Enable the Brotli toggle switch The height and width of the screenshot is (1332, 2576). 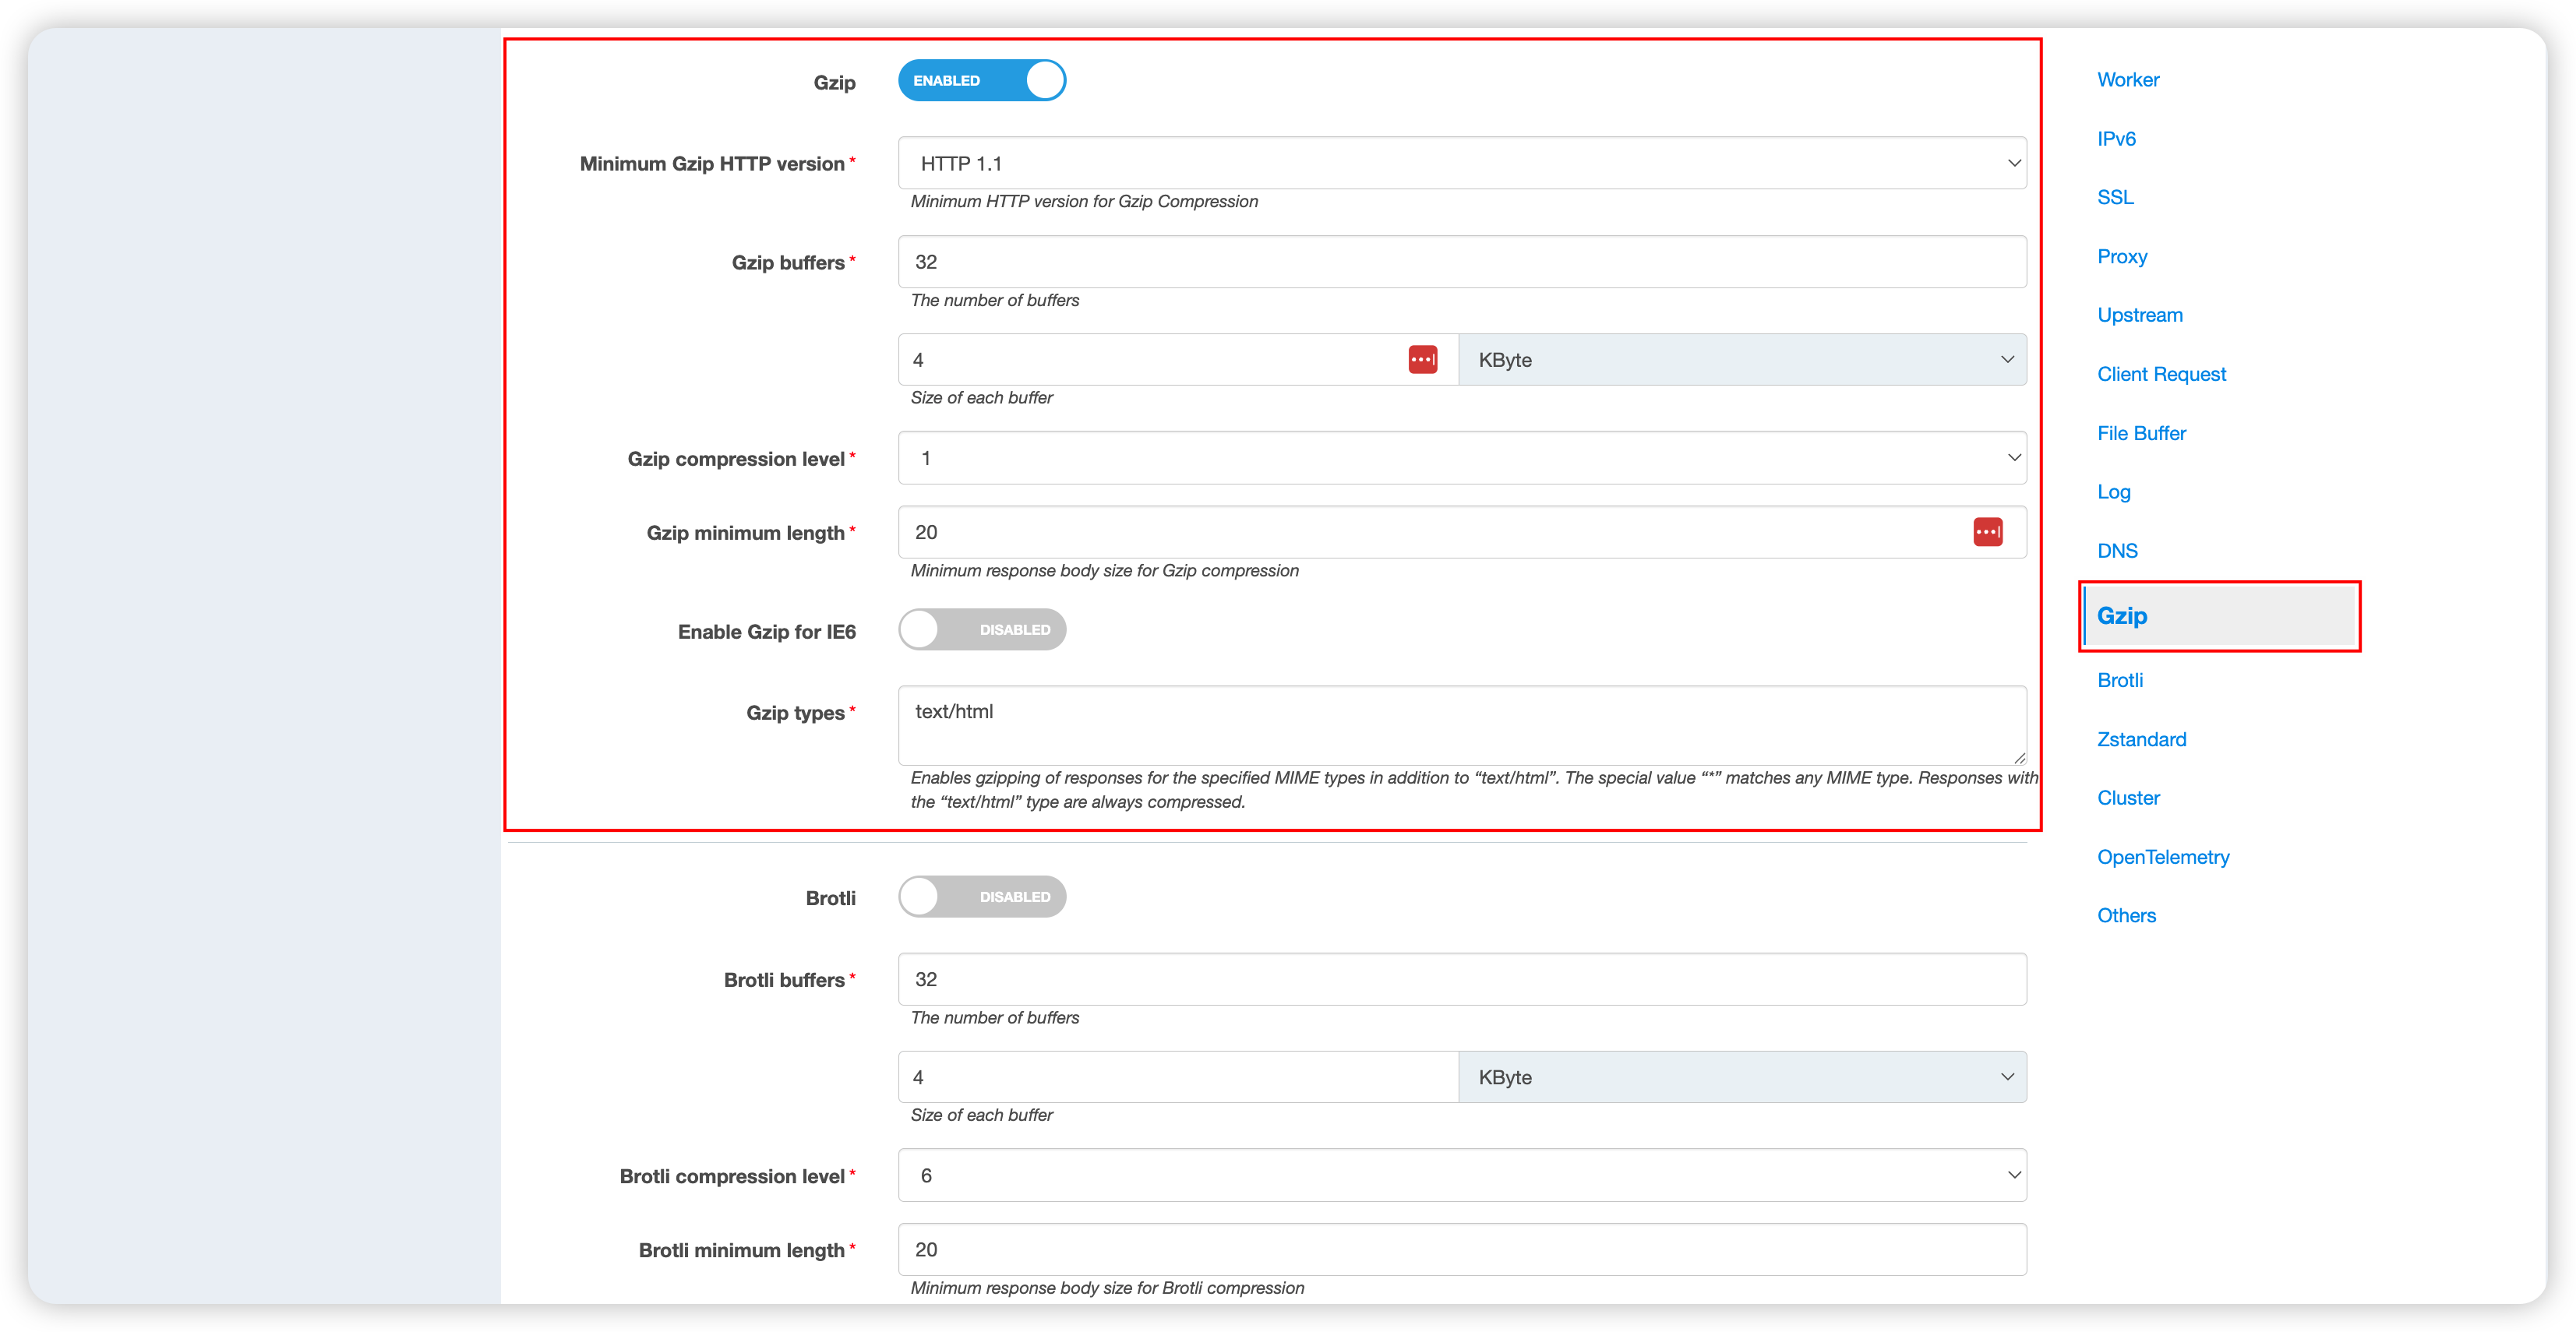point(982,897)
